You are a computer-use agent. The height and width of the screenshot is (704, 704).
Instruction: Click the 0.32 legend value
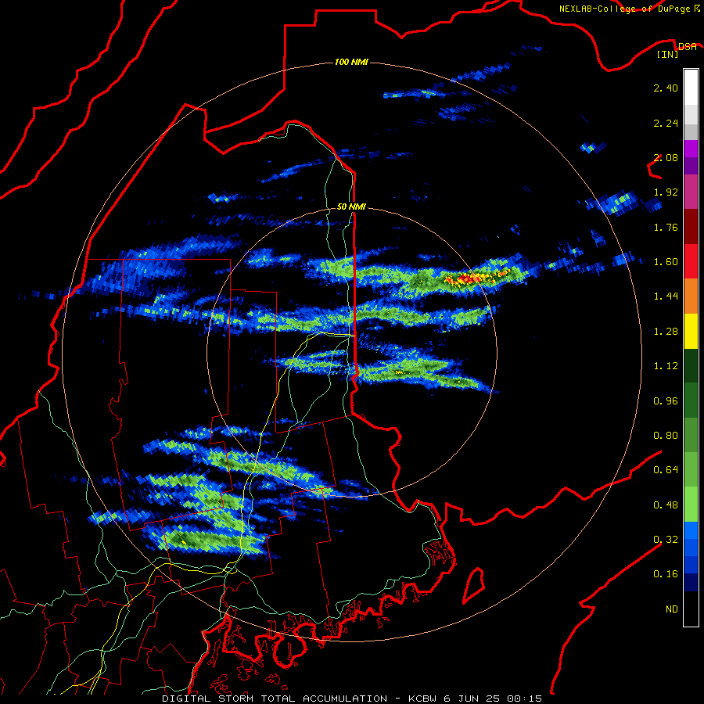[x=666, y=540]
